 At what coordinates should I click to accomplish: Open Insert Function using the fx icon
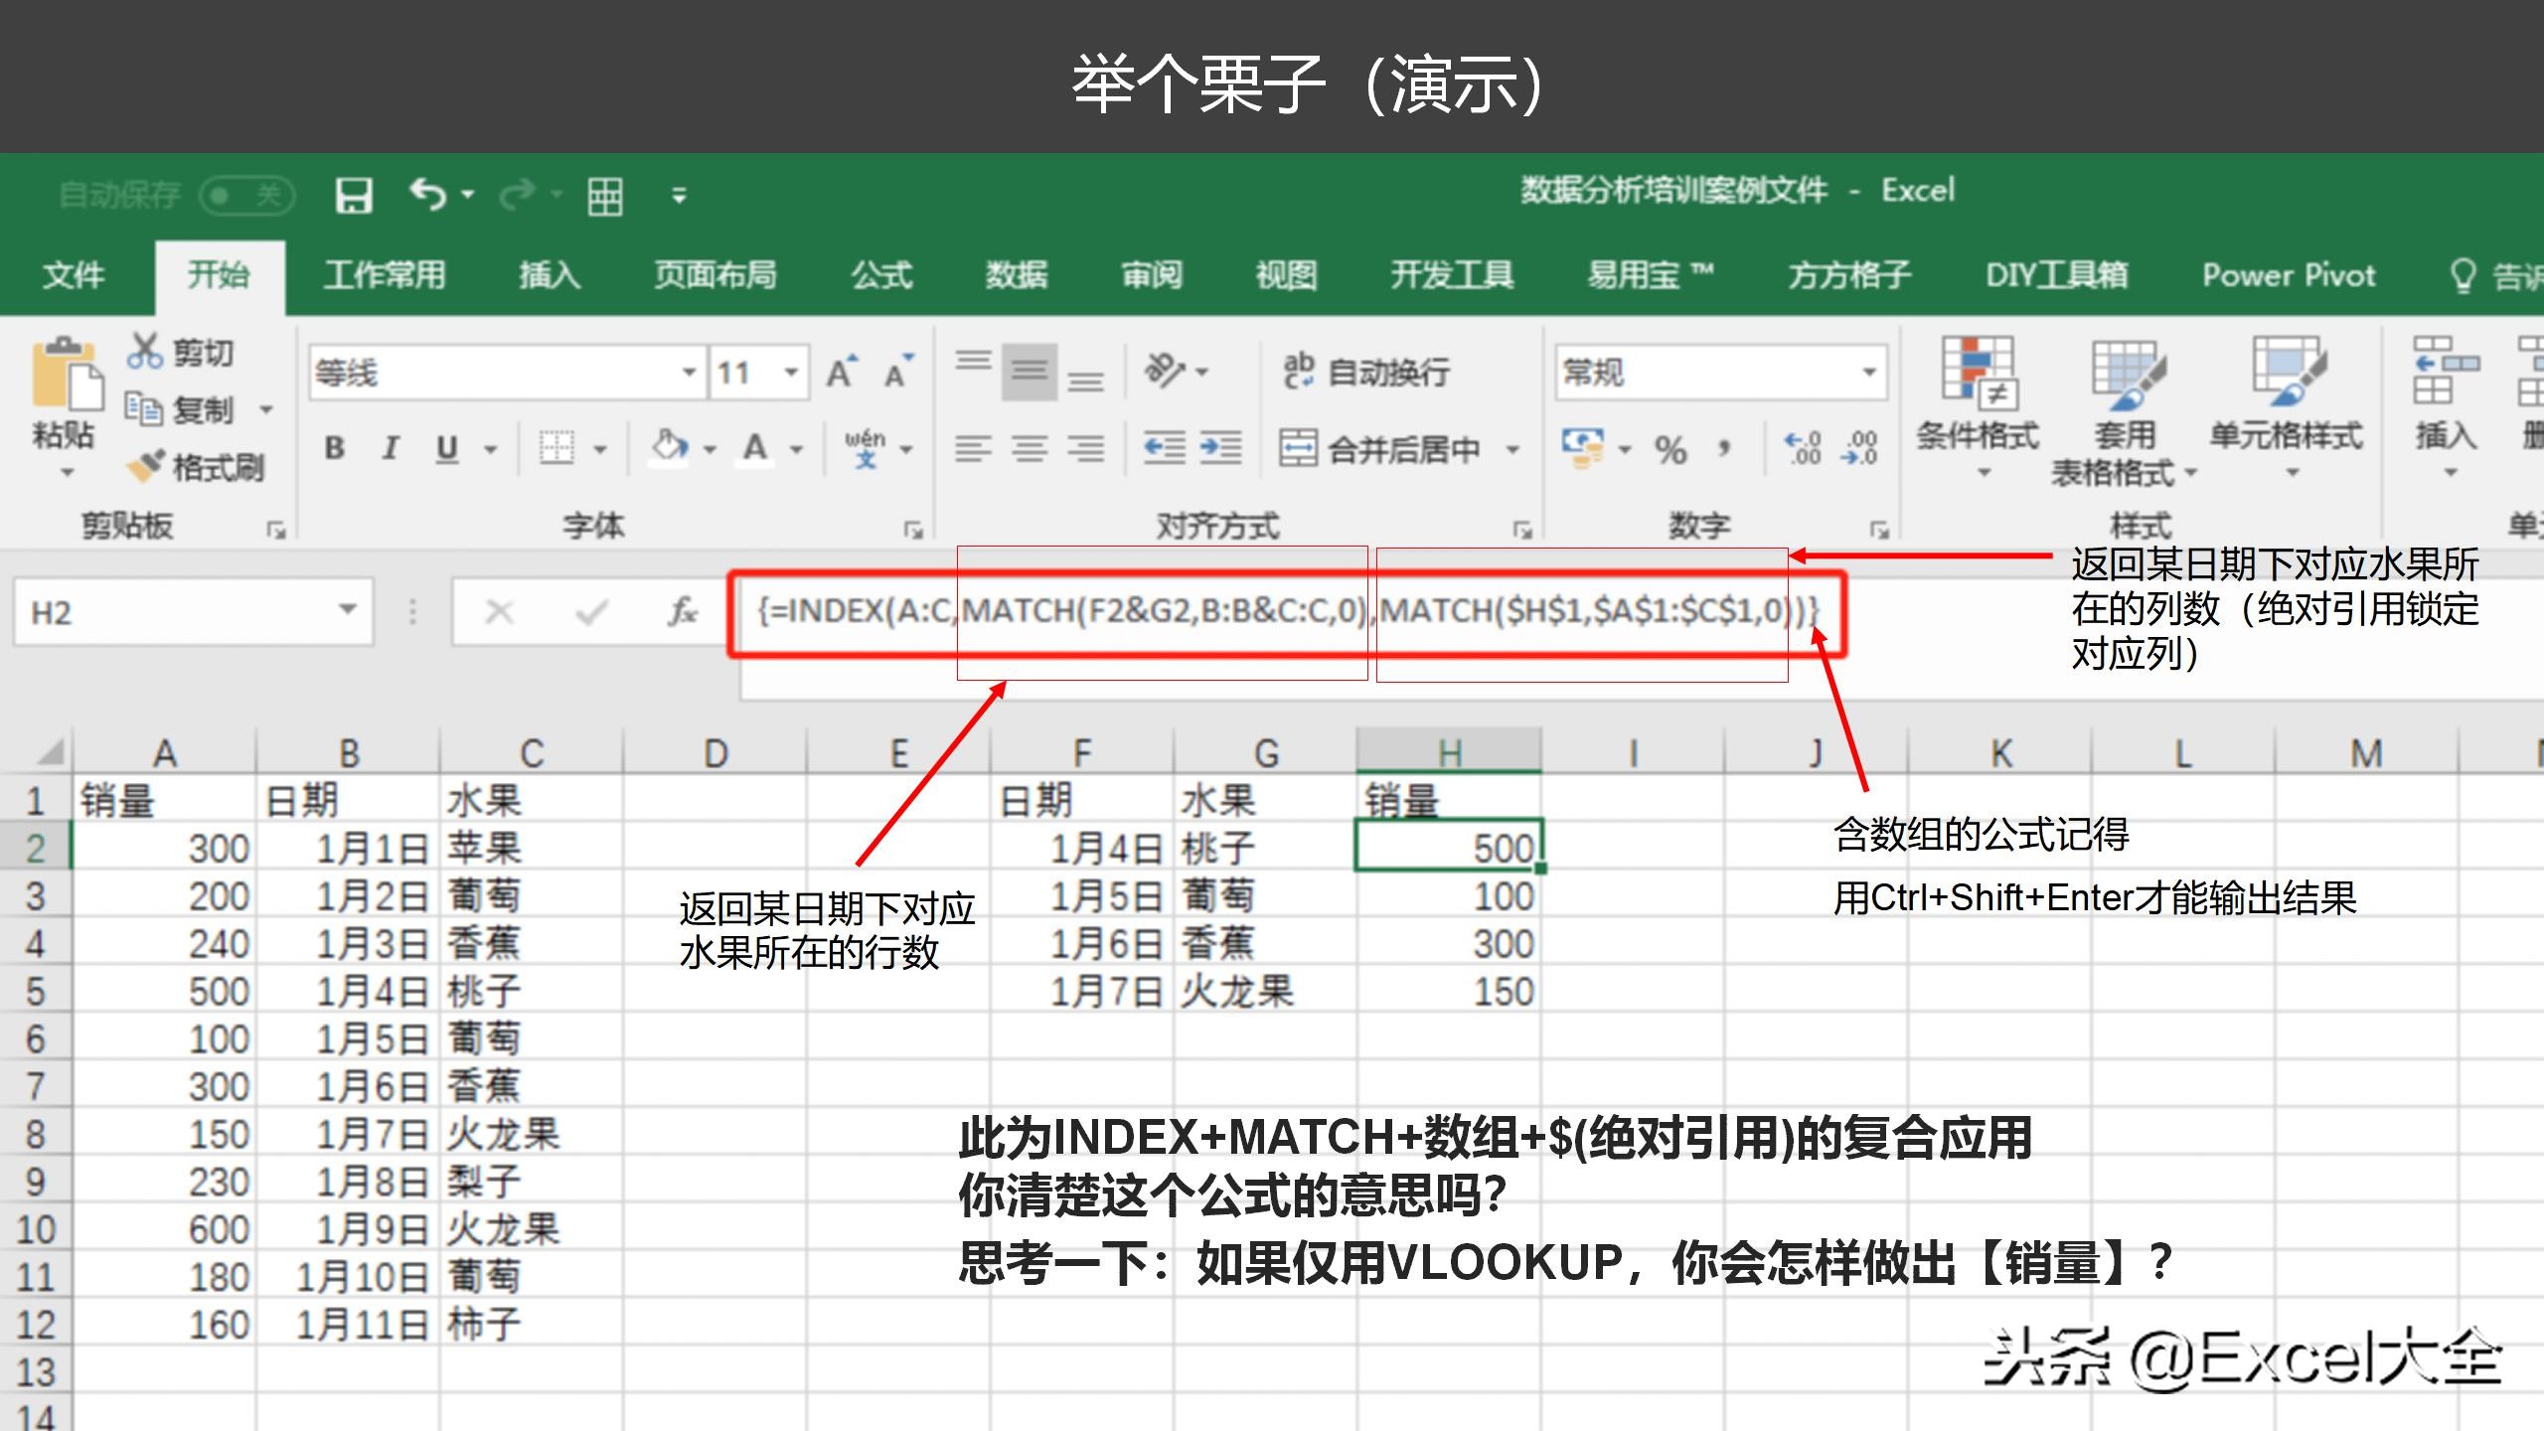pos(681,611)
